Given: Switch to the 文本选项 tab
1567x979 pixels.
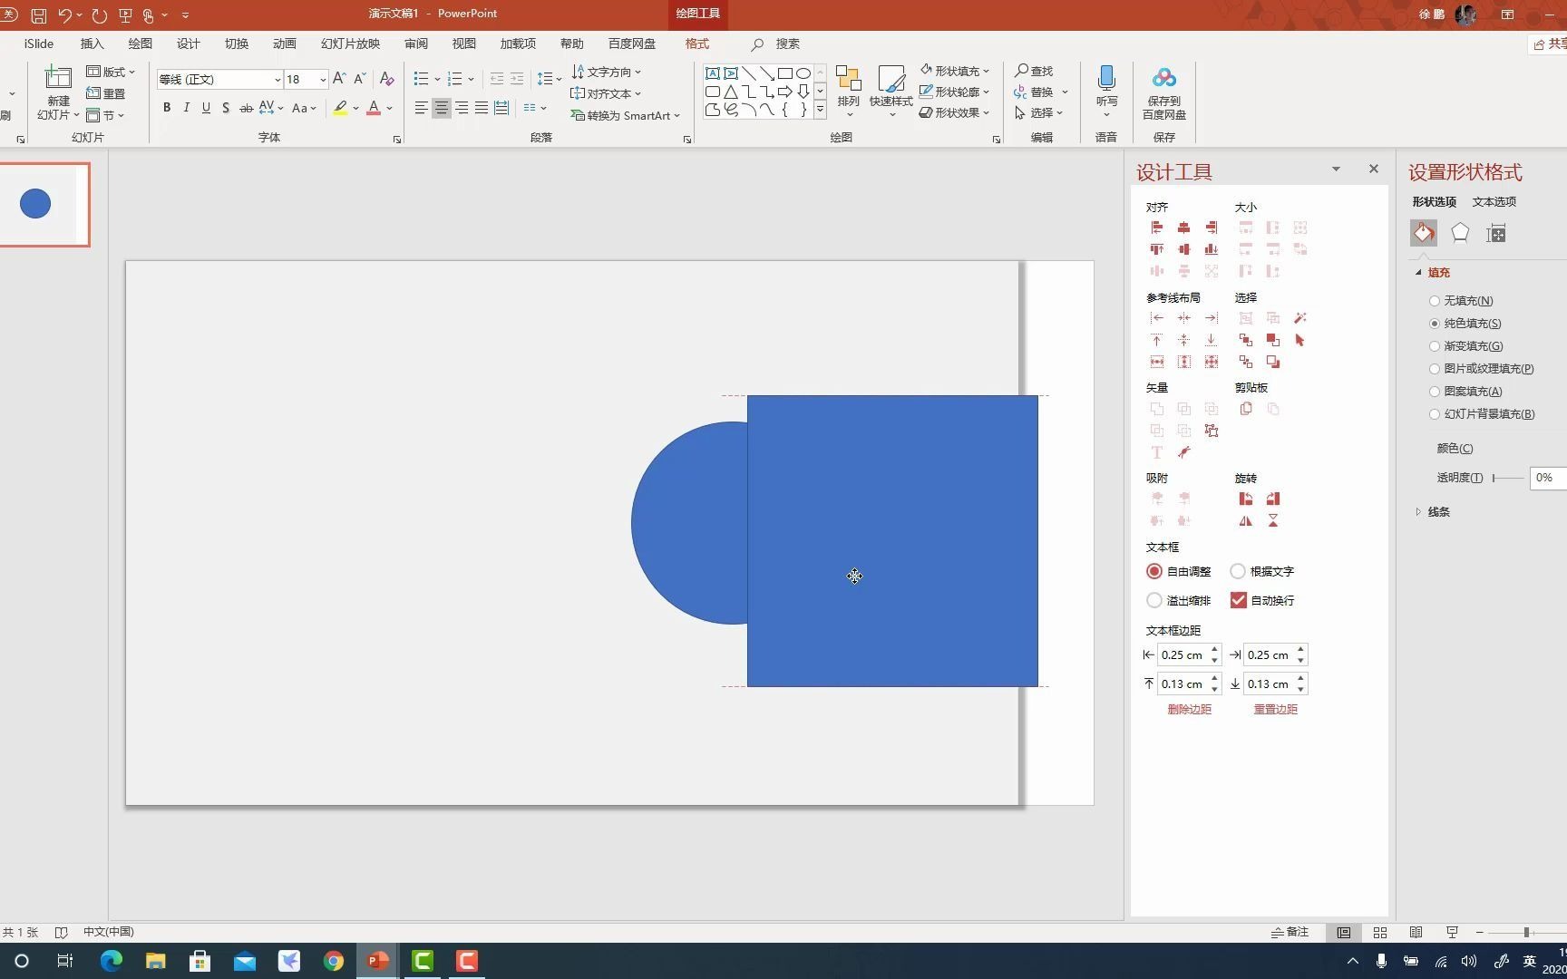Looking at the screenshot, I should (1494, 201).
